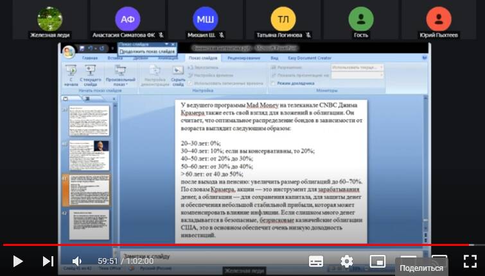Switch to the Вид ribbon tab

[x=274, y=58]
